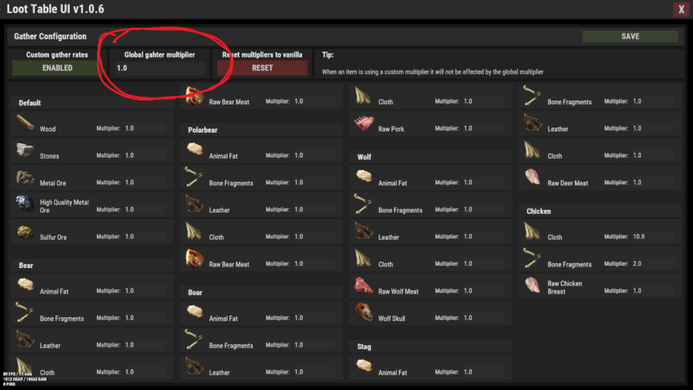693x390 pixels.
Task: Click the Raw Deer Meat icon
Action: tap(533, 177)
